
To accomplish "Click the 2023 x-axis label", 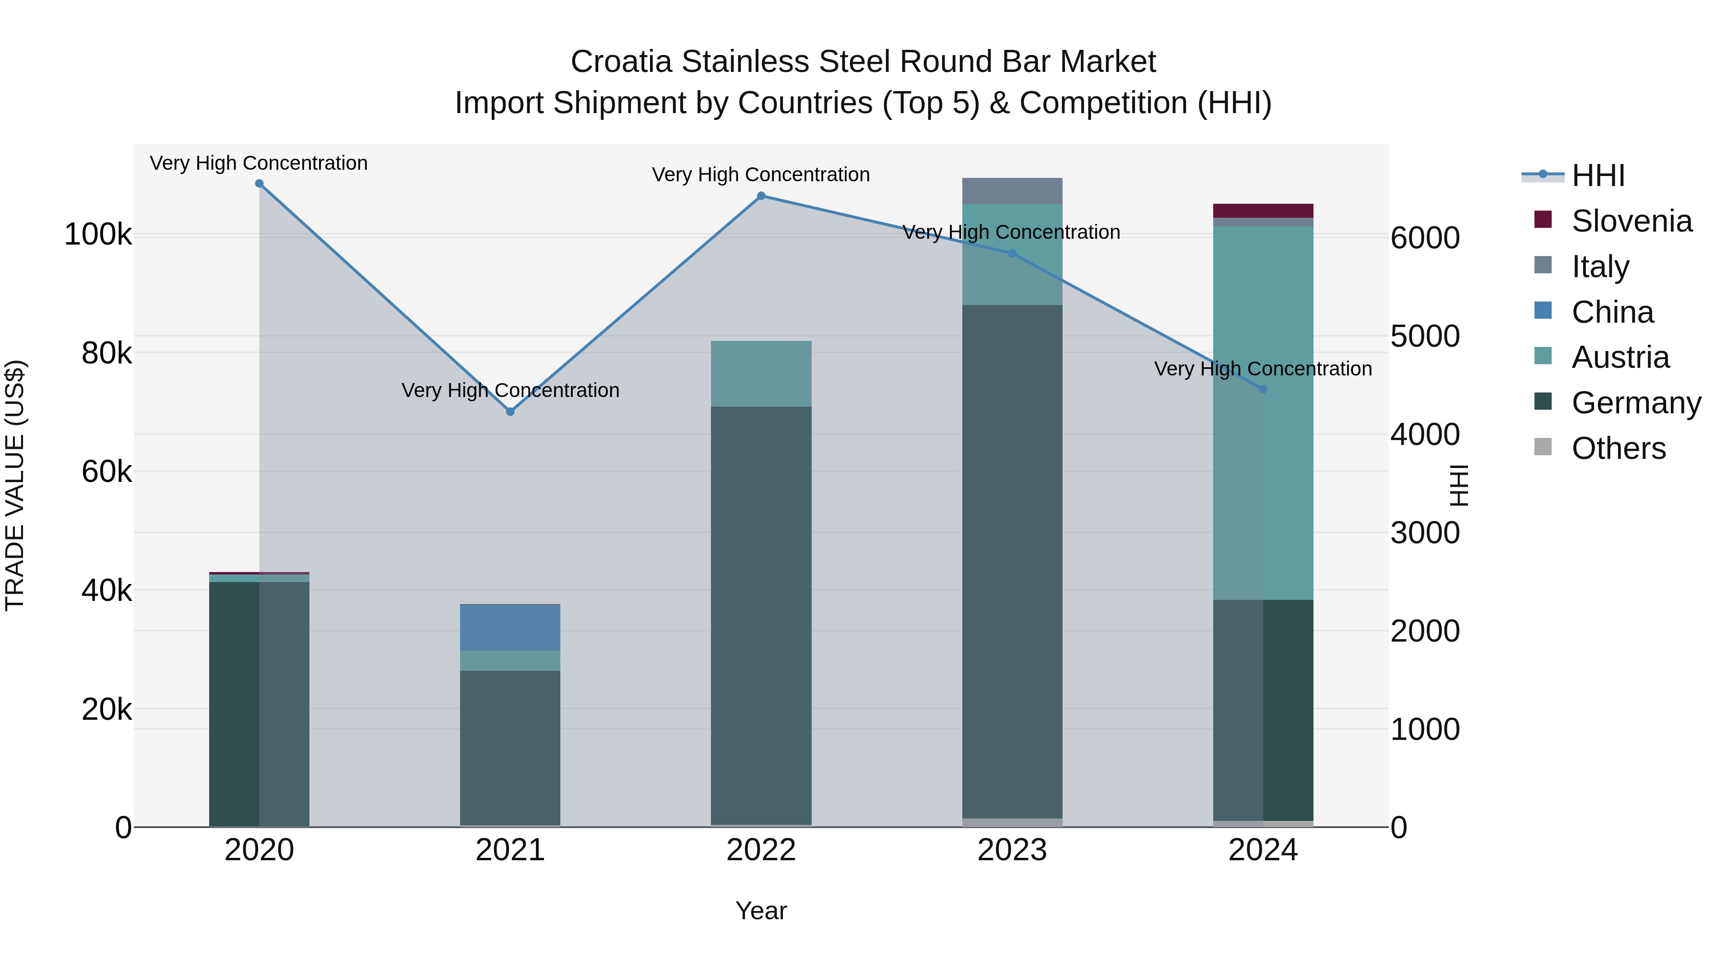I will (x=1012, y=850).
